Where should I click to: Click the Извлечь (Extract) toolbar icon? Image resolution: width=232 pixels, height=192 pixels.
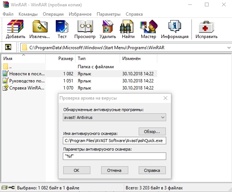pyautogui.click(x=40, y=26)
